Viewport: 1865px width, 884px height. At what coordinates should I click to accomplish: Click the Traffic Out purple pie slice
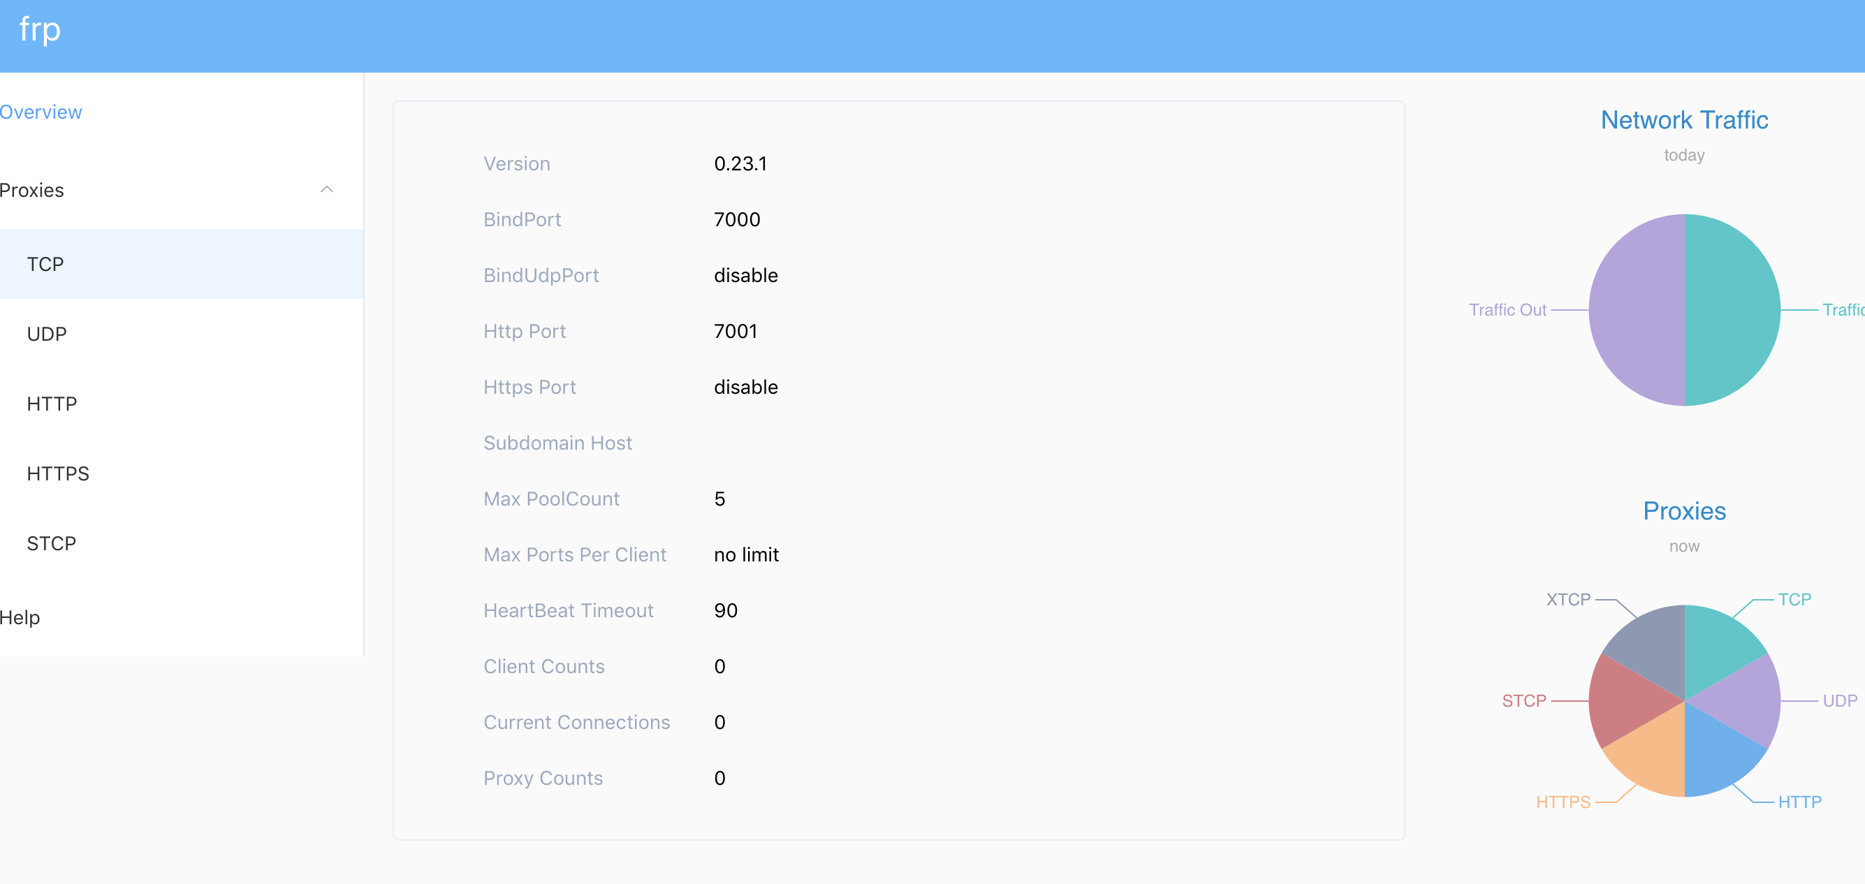click(1636, 310)
